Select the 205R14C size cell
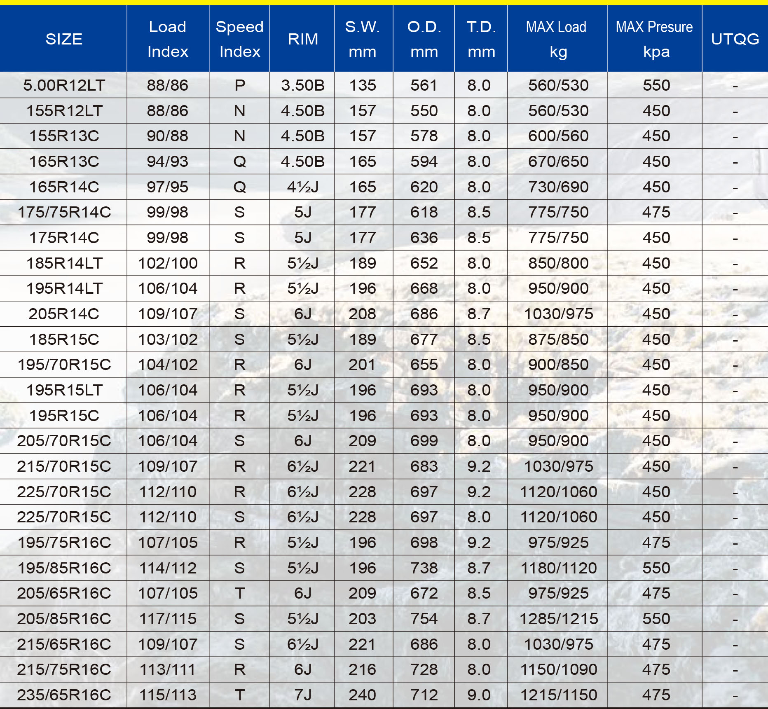The image size is (768, 709). click(64, 314)
